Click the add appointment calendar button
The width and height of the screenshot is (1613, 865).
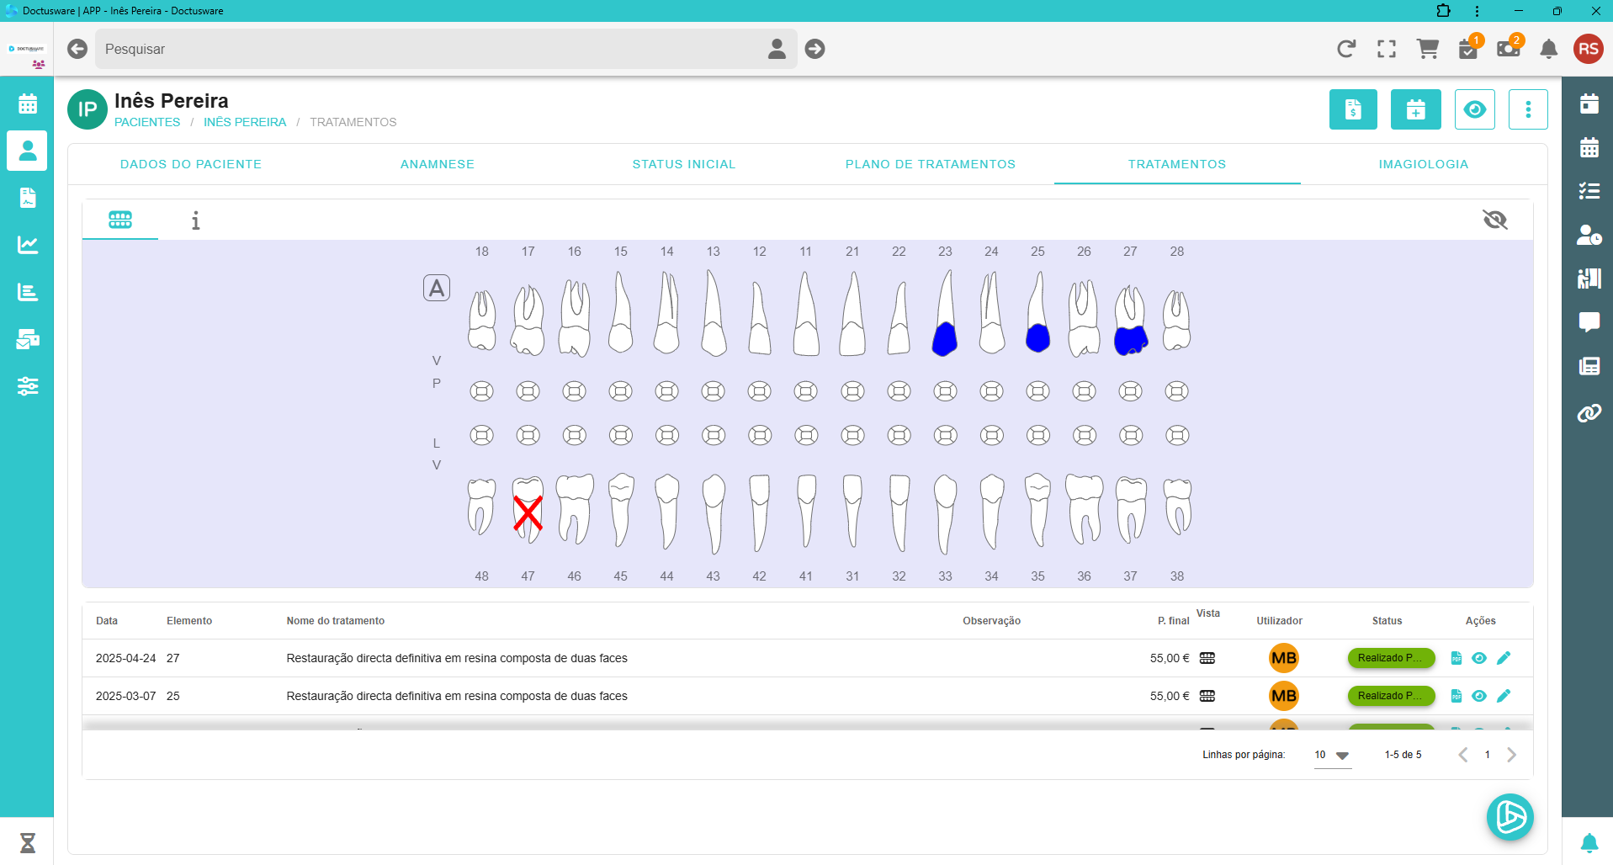pos(1415,109)
